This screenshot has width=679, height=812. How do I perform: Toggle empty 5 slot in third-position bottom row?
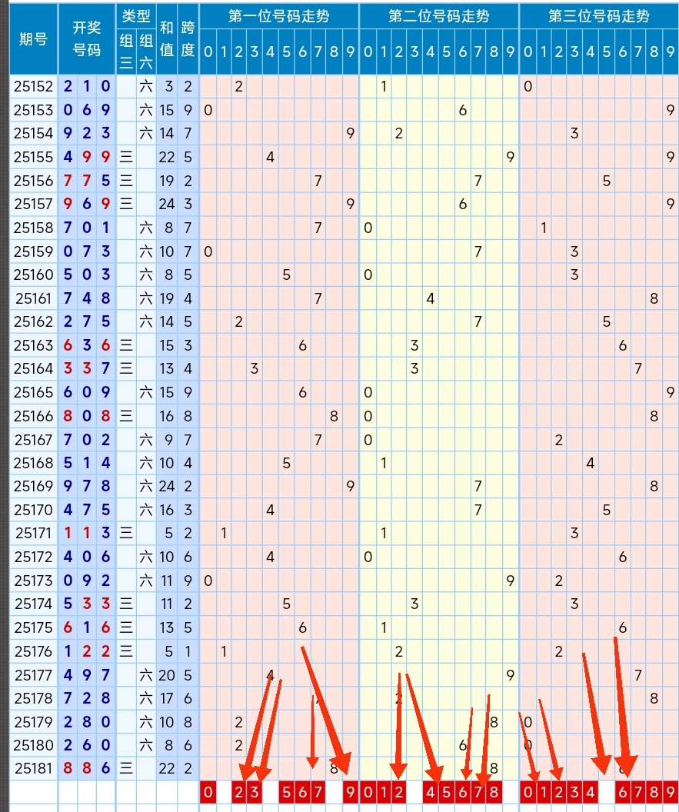point(607,792)
